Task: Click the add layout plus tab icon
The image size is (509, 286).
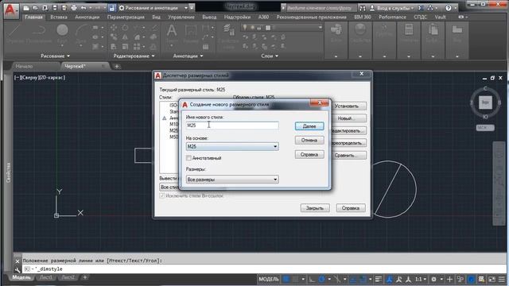Action: (x=85, y=277)
